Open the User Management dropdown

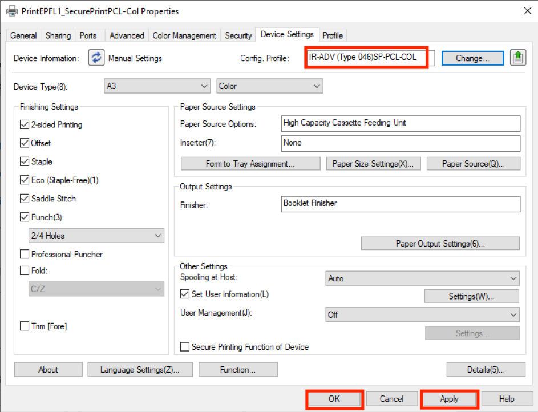(422, 314)
